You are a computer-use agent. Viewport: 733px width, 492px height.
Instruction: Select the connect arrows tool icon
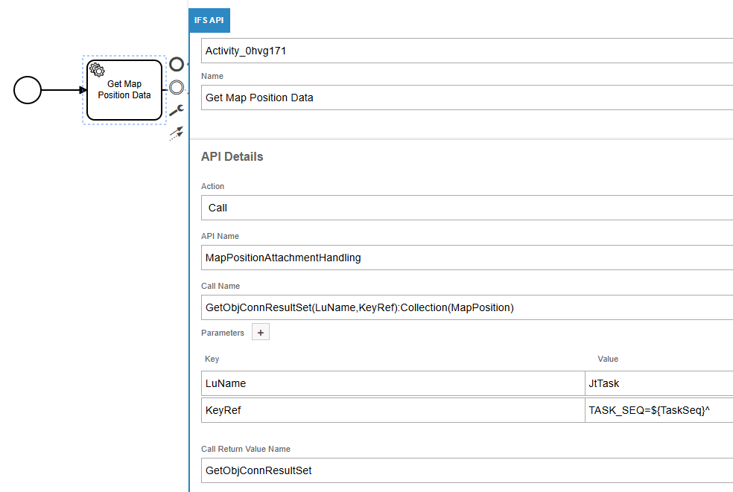pos(177,133)
